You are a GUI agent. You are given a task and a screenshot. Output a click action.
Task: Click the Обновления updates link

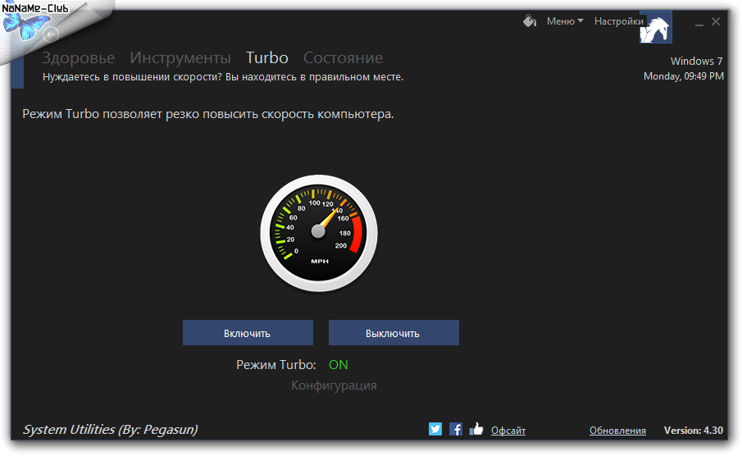click(617, 431)
